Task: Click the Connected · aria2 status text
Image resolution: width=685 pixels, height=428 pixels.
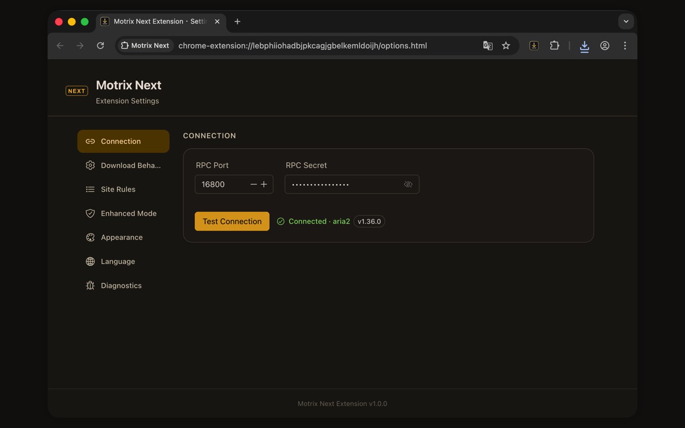Action: 319,221
